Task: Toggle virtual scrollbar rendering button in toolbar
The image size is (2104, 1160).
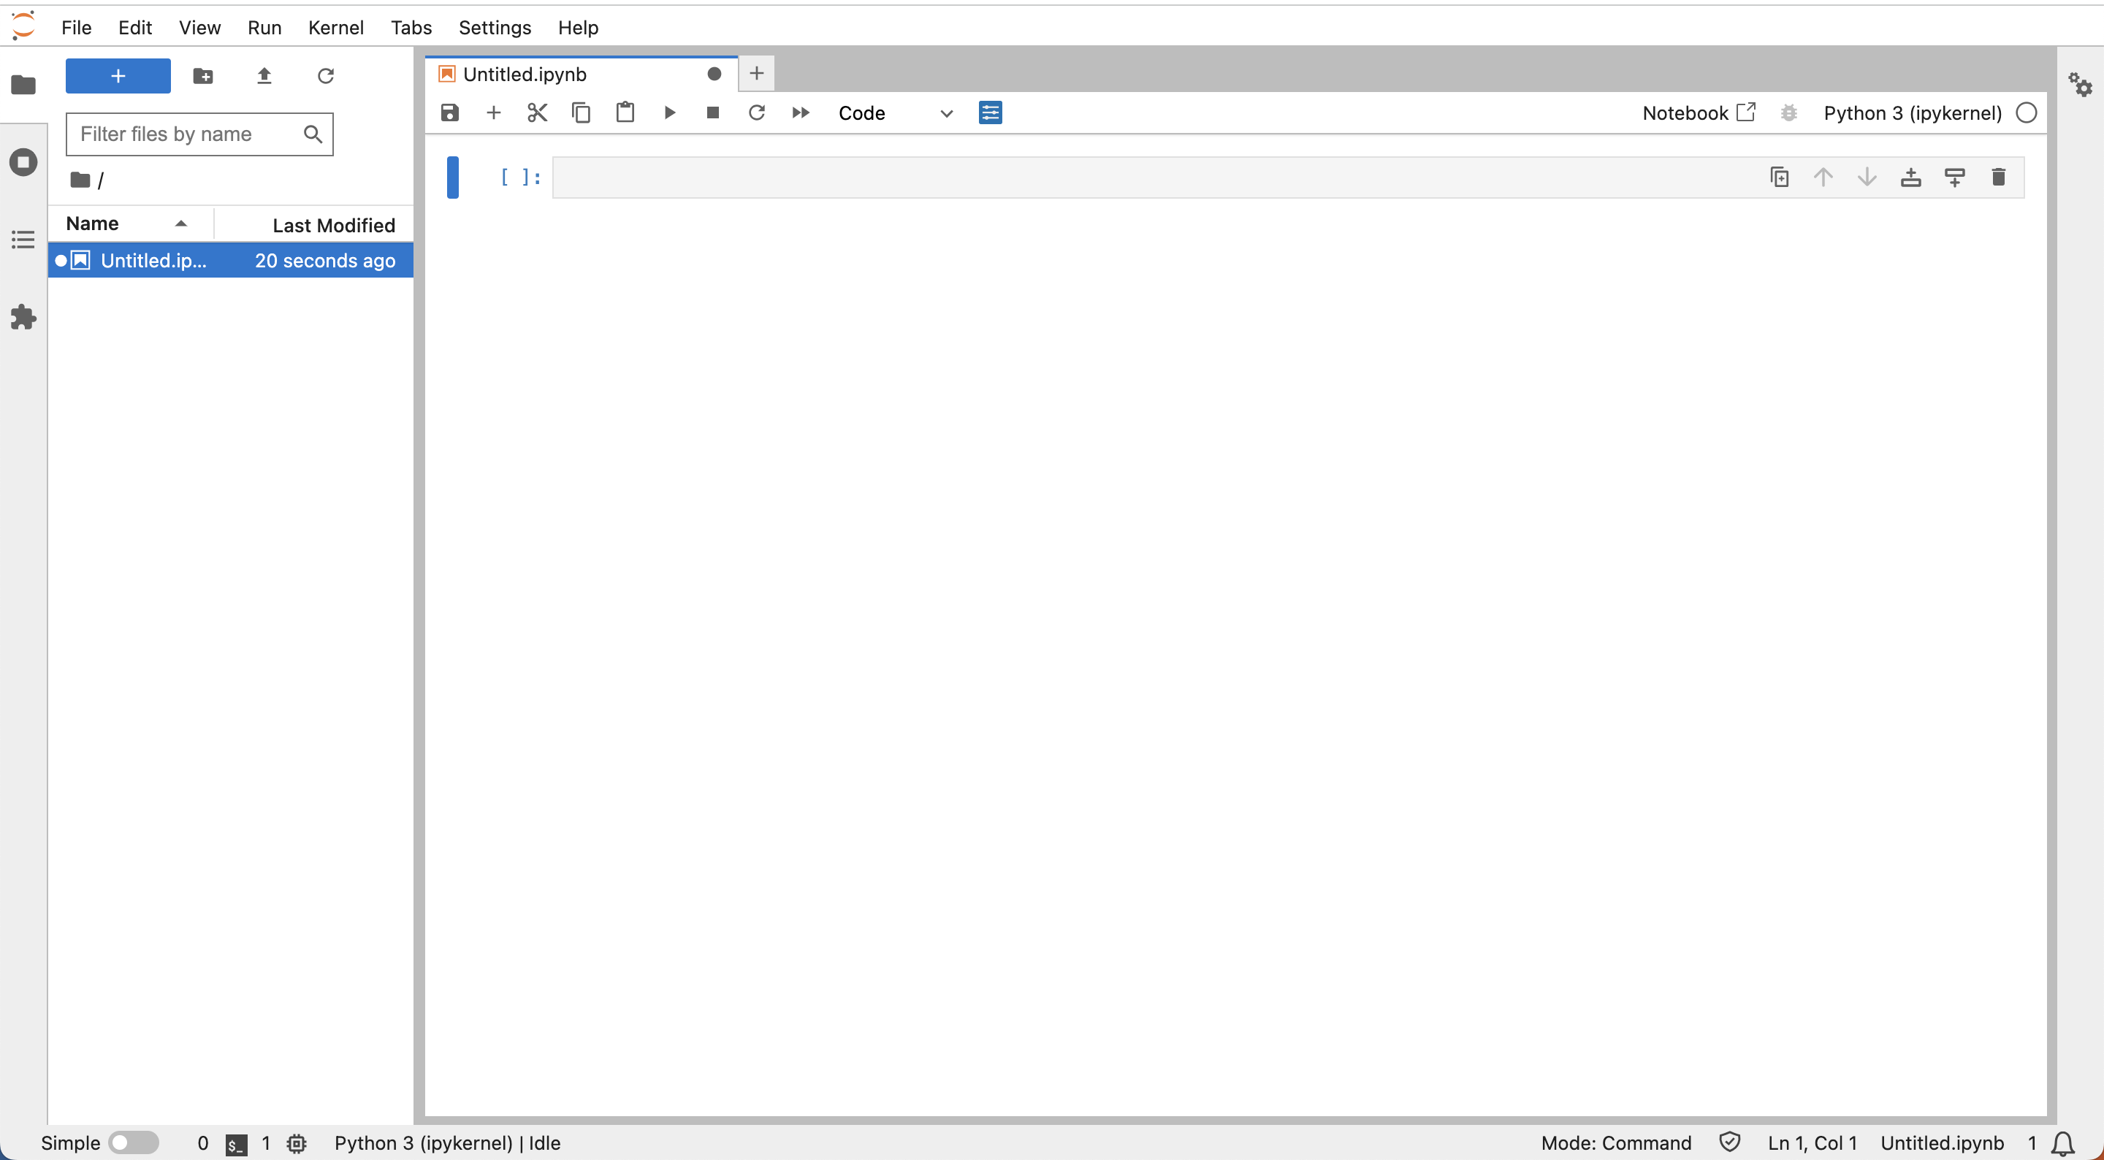Action: click(x=990, y=112)
